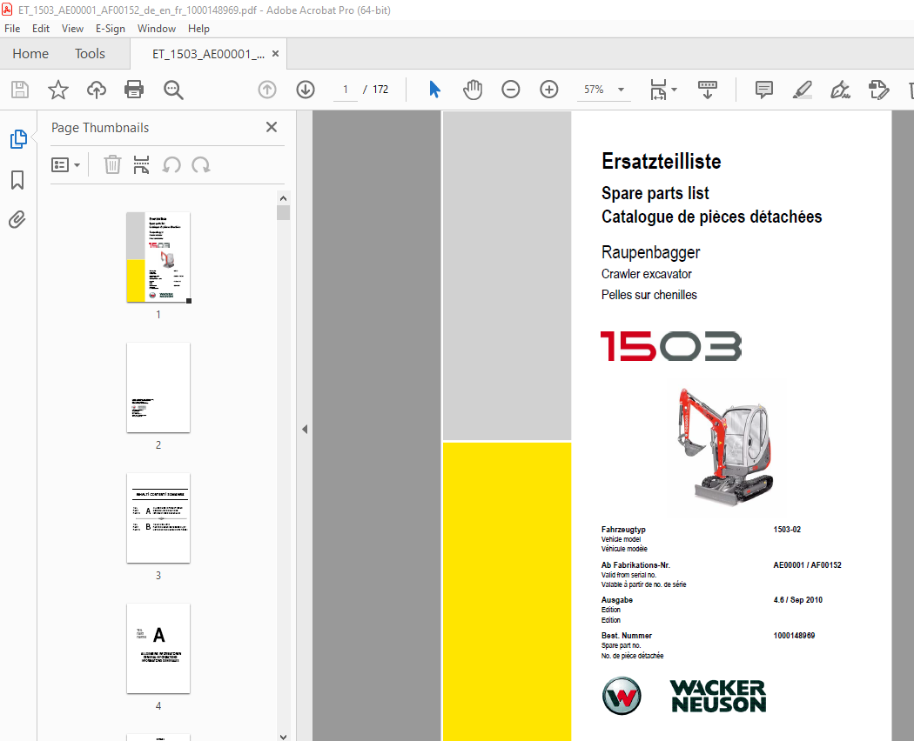This screenshot has width=914, height=741.
Task: Click the page number input field
Action: pos(346,89)
